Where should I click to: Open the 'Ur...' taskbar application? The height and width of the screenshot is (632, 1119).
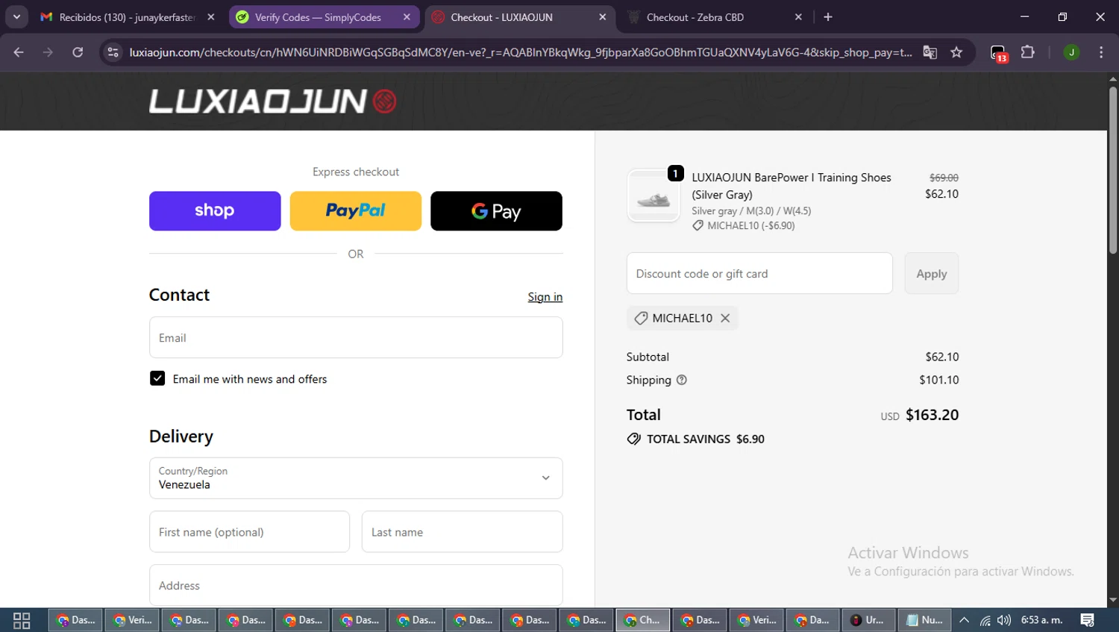pyautogui.click(x=868, y=620)
